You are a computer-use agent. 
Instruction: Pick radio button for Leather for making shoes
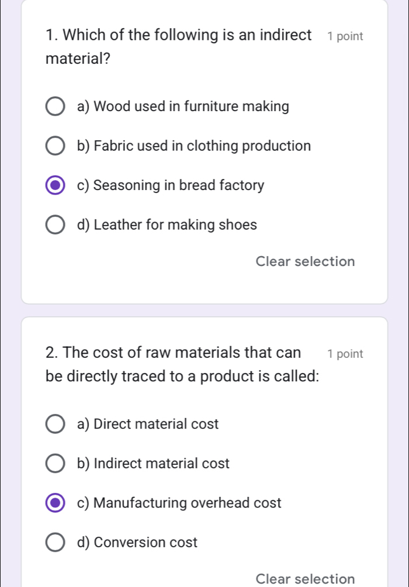coord(56,226)
